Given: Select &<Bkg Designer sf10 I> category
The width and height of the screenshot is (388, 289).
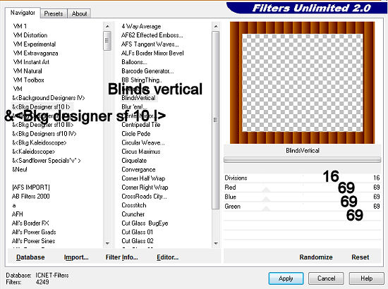Looking at the screenshot, I should [x=42, y=107].
